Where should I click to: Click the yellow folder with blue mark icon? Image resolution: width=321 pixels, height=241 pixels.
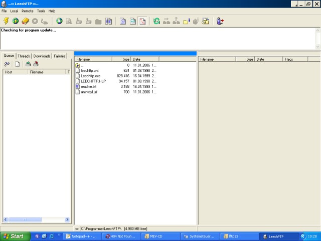coord(186,21)
